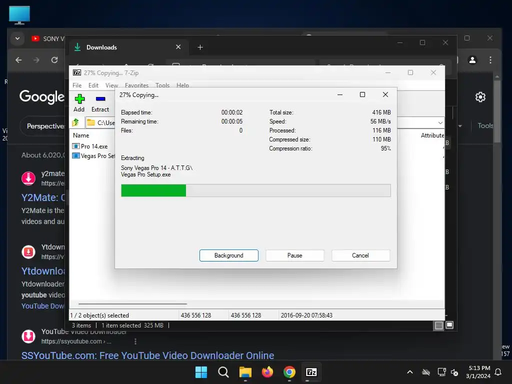
Task: Expand the 7-Zip address bar dropdown
Action: 440,123
